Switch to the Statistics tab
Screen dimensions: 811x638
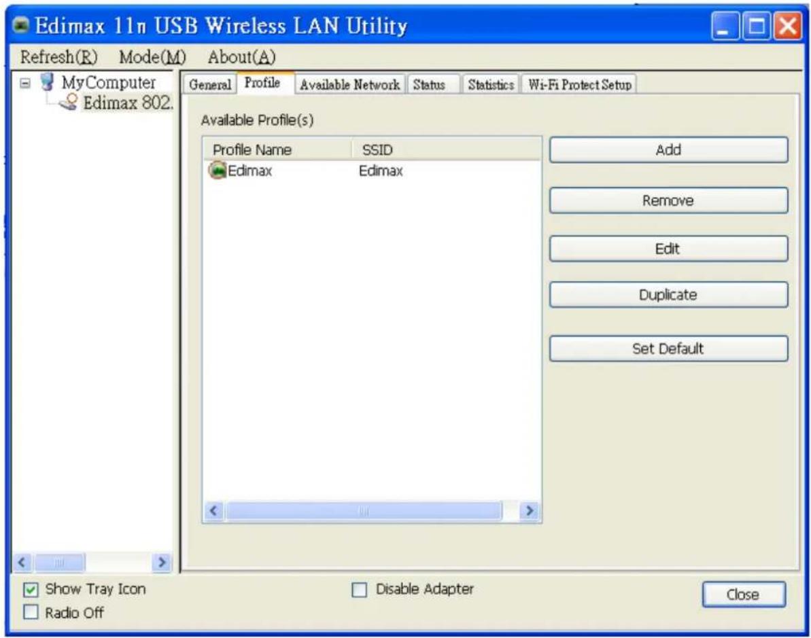(490, 84)
